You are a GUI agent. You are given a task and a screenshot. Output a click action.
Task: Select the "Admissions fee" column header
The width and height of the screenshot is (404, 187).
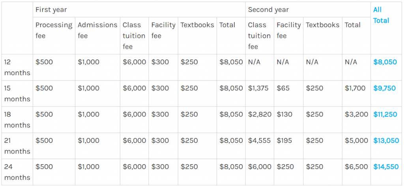[97, 30]
